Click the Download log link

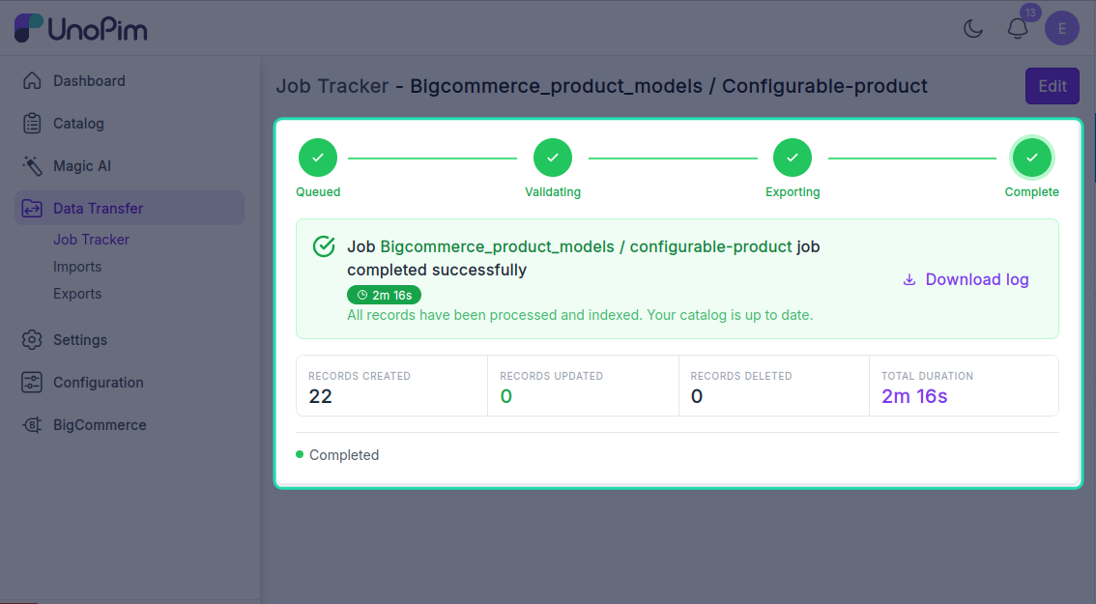point(966,279)
